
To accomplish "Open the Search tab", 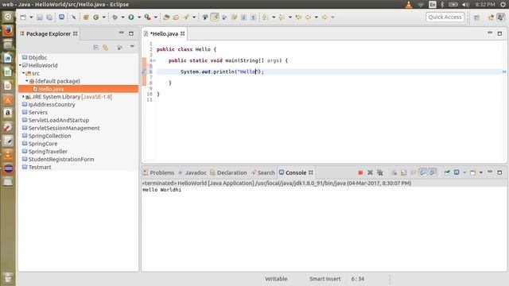I will pyautogui.click(x=263, y=172).
